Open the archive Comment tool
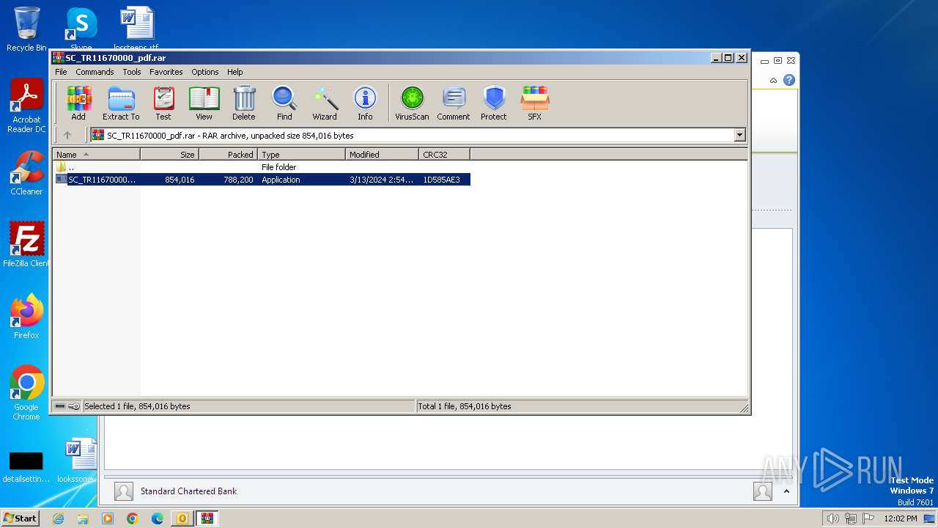This screenshot has width=938, height=528. click(x=454, y=103)
